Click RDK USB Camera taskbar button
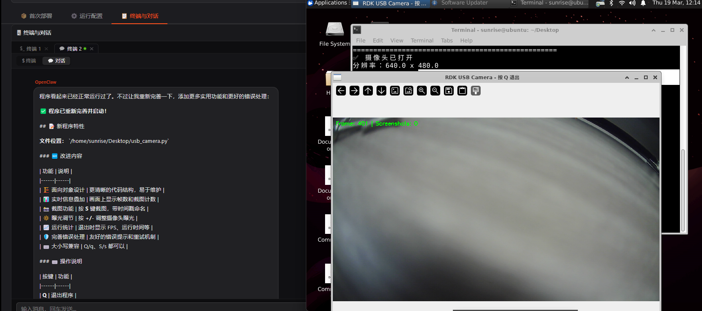 [390, 3]
